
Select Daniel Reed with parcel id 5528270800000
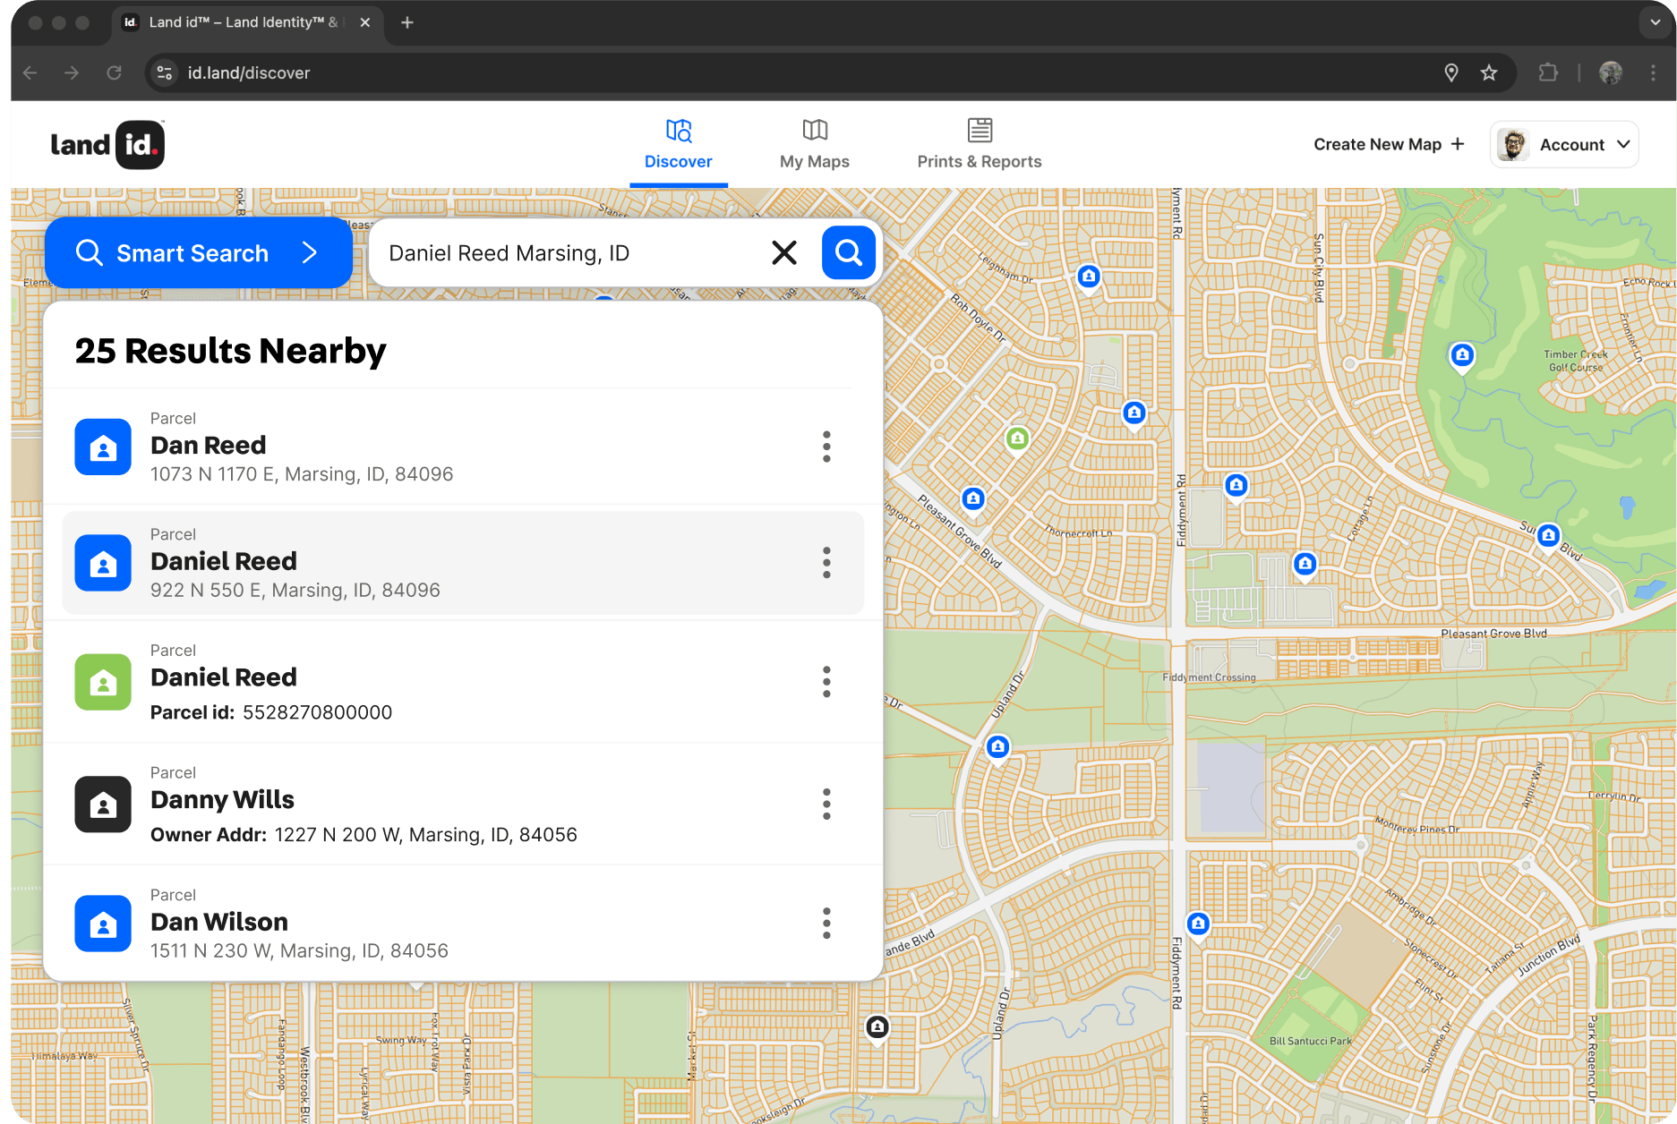pos(463,682)
